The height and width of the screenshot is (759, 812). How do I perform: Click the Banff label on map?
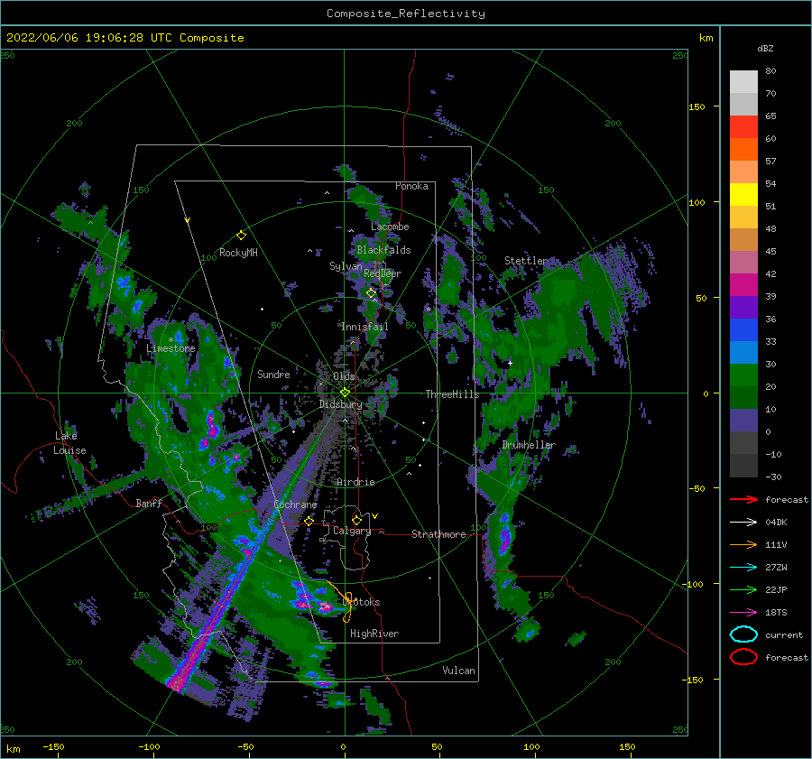(149, 503)
